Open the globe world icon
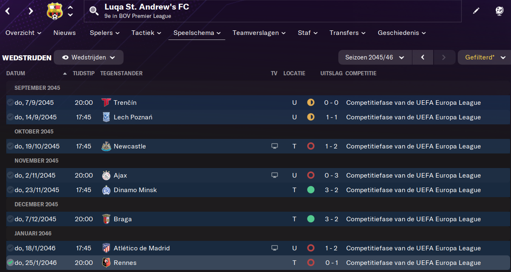 pos(499,11)
